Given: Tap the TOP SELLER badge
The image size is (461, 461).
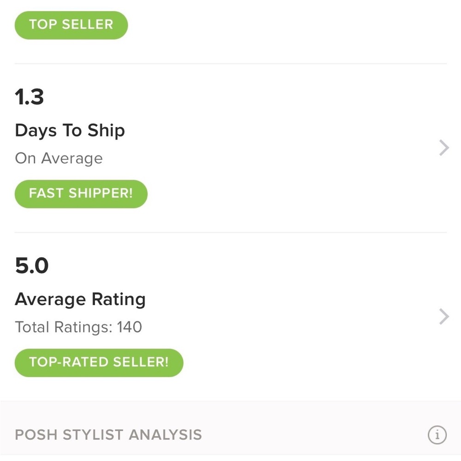Looking at the screenshot, I should coord(71,25).
